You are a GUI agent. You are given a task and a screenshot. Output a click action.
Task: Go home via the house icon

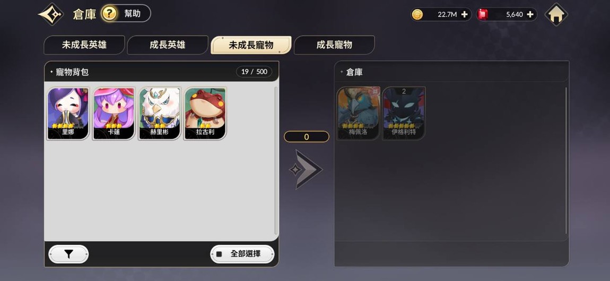coord(556,14)
